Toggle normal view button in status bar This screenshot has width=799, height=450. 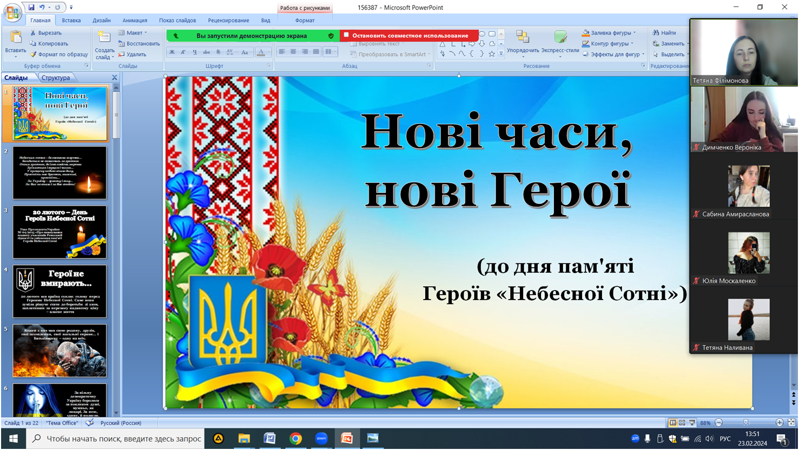click(672, 423)
